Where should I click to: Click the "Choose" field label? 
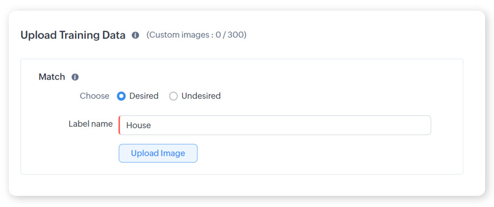[94, 96]
